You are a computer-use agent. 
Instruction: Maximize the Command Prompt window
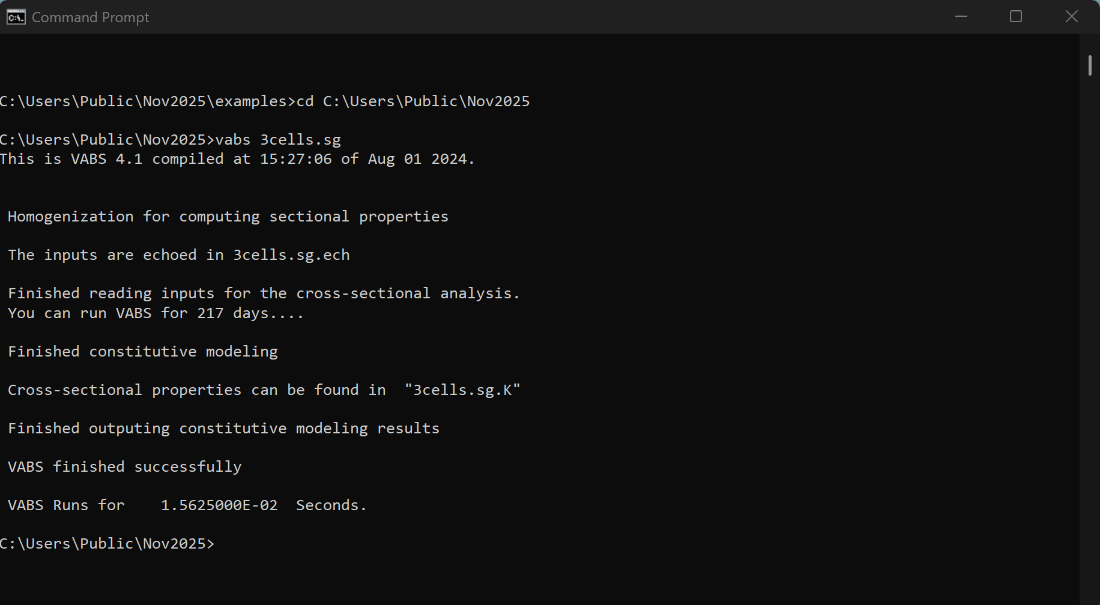[x=1016, y=17]
